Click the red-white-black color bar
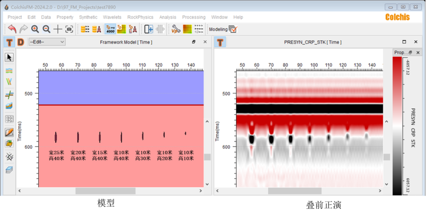426x215 pixels. (x=397, y=126)
